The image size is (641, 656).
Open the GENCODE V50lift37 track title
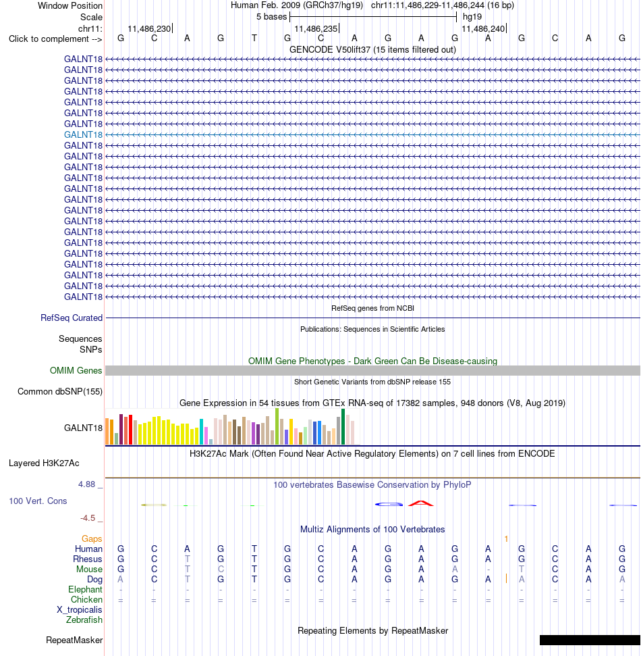(x=372, y=50)
